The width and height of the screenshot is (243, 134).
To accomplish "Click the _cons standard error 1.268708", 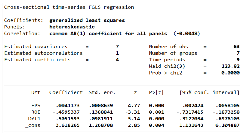I will point(101,125).
